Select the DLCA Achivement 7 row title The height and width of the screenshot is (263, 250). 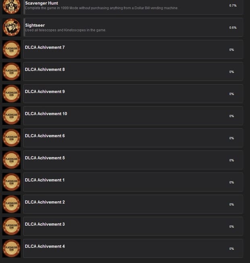point(45,47)
